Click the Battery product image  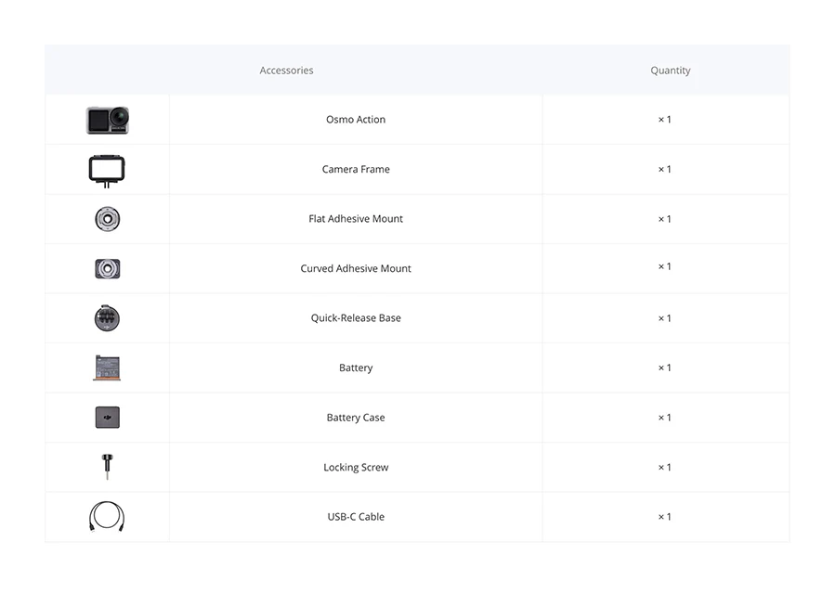107,367
